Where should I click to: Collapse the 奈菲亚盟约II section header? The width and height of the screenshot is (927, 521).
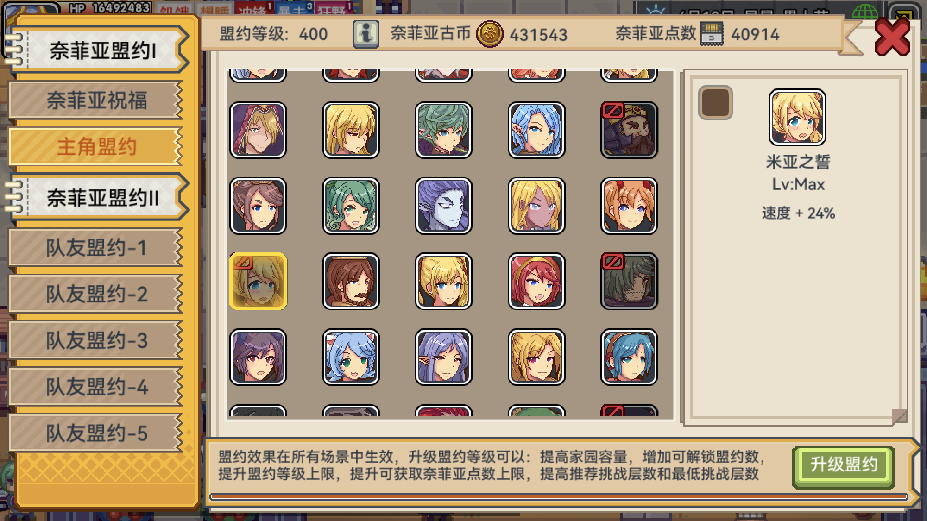[x=97, y=198]
